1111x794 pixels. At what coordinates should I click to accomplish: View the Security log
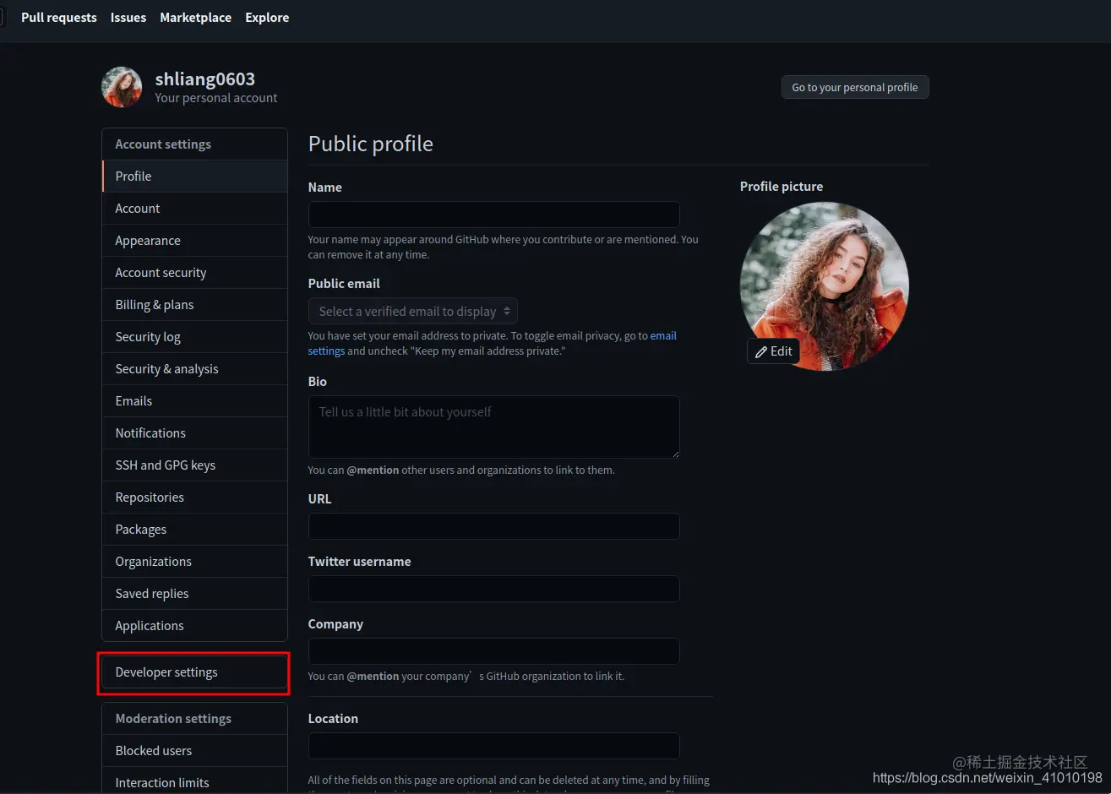point(194,336)
